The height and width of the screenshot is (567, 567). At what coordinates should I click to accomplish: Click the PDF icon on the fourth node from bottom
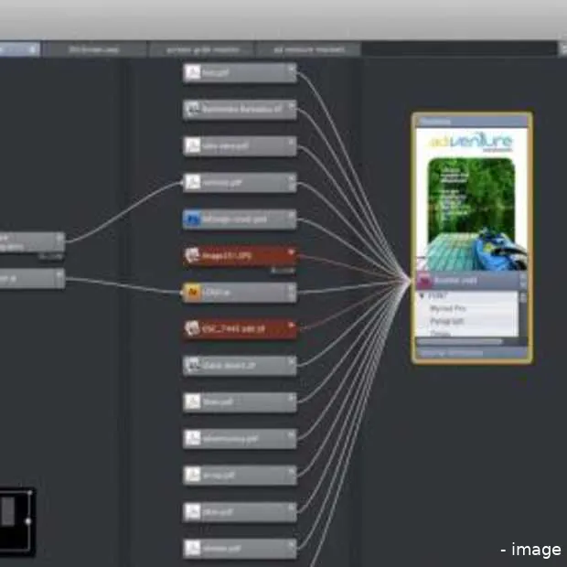point(193,438)
